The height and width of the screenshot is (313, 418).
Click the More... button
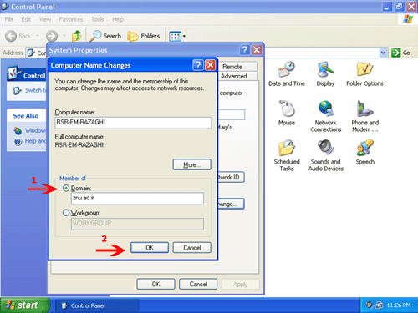(x=192, y=164)
